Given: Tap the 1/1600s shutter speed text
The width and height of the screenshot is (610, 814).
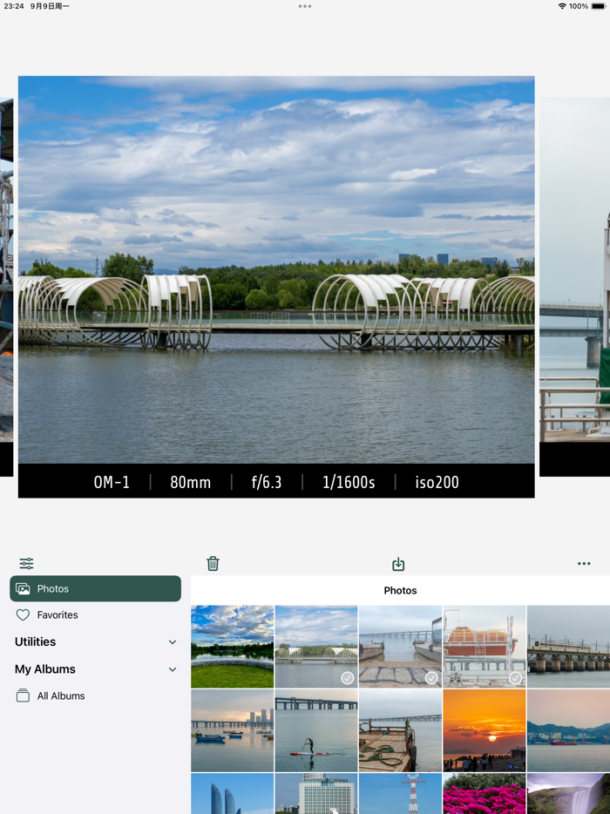Looking at the screenshot, I should click(x=349, y=482).
